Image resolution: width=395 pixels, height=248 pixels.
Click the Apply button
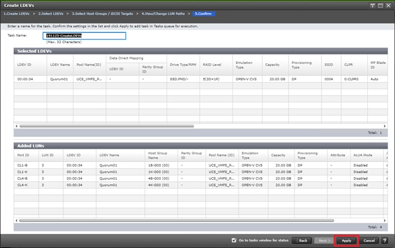click(x=346, y=240)
